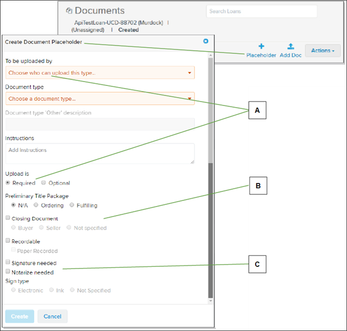
Task: Click the dialog scrollbar down arrow
Action: [211, 301]
